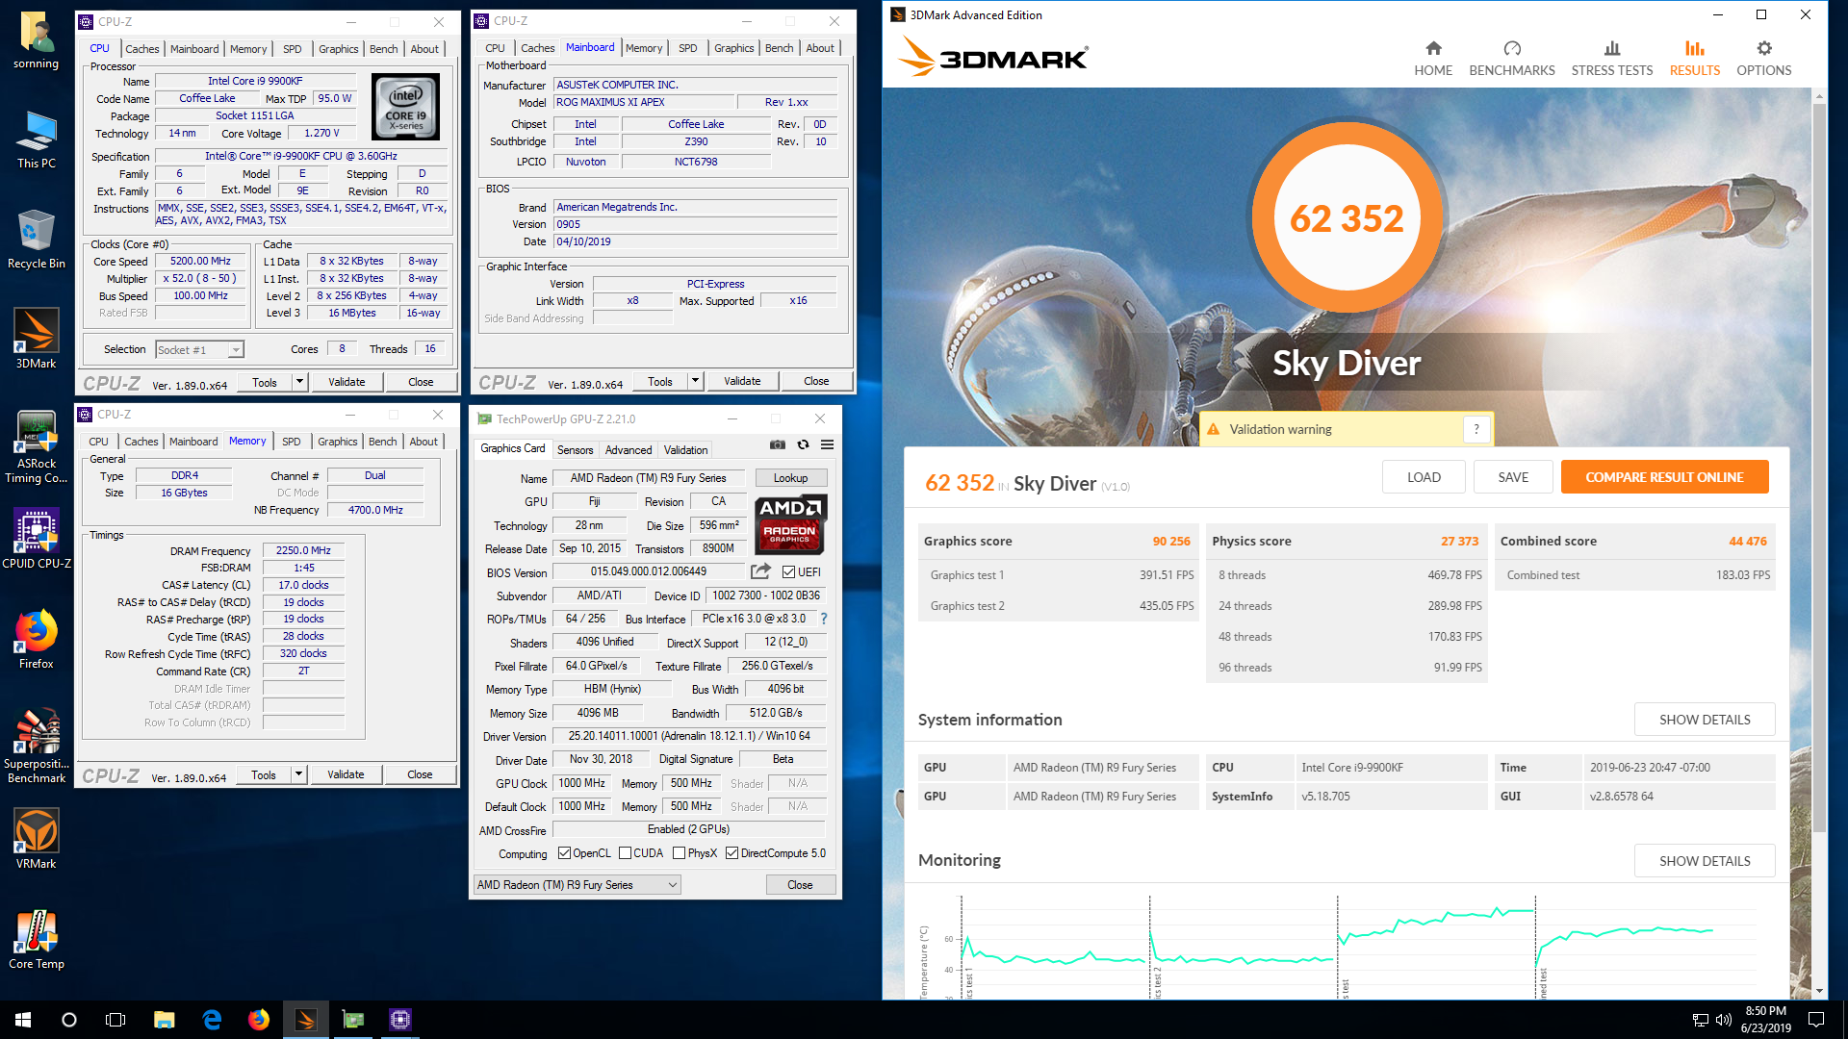Switch to Caches tab in CPU window
This screenshot has height=1039, width=1848.
(x=141, y=49)
